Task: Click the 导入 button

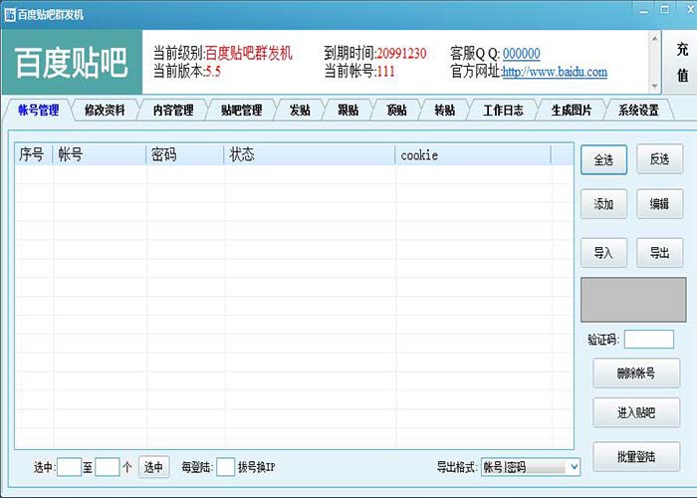Action: point(603,253)
